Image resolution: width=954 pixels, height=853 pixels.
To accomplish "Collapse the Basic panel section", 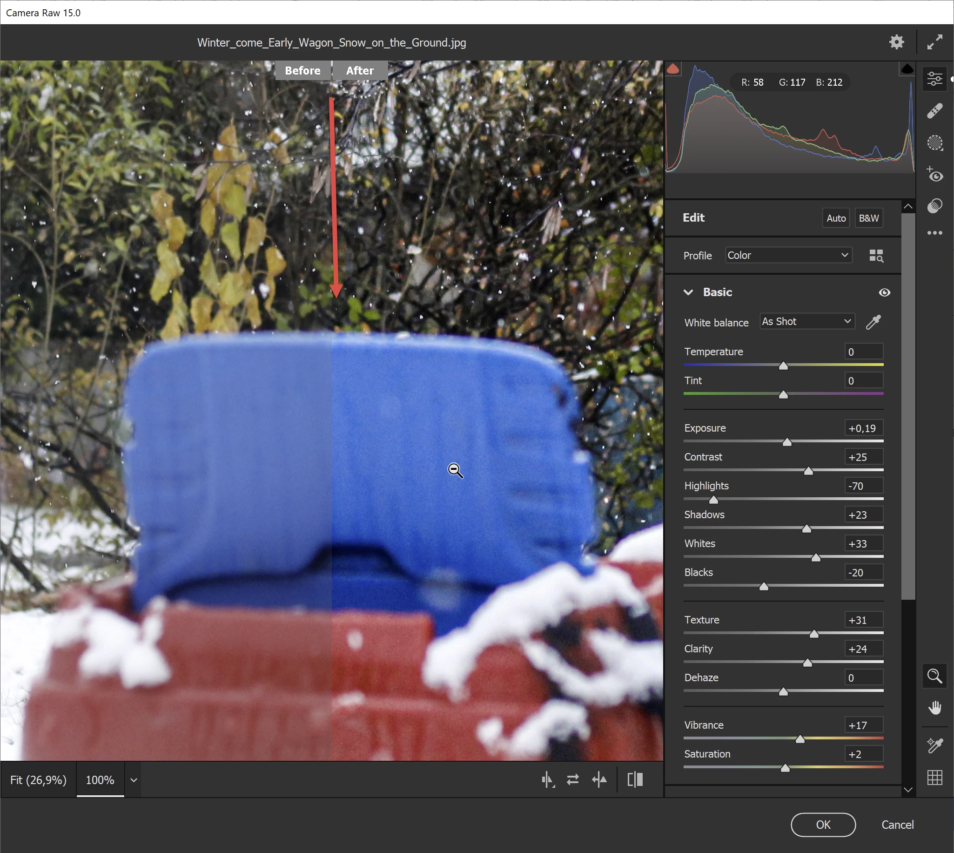I will click(688, 292).
